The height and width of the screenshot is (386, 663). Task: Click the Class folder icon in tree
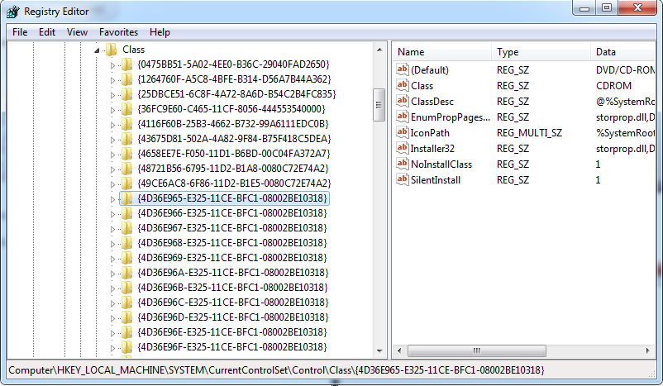112,50
